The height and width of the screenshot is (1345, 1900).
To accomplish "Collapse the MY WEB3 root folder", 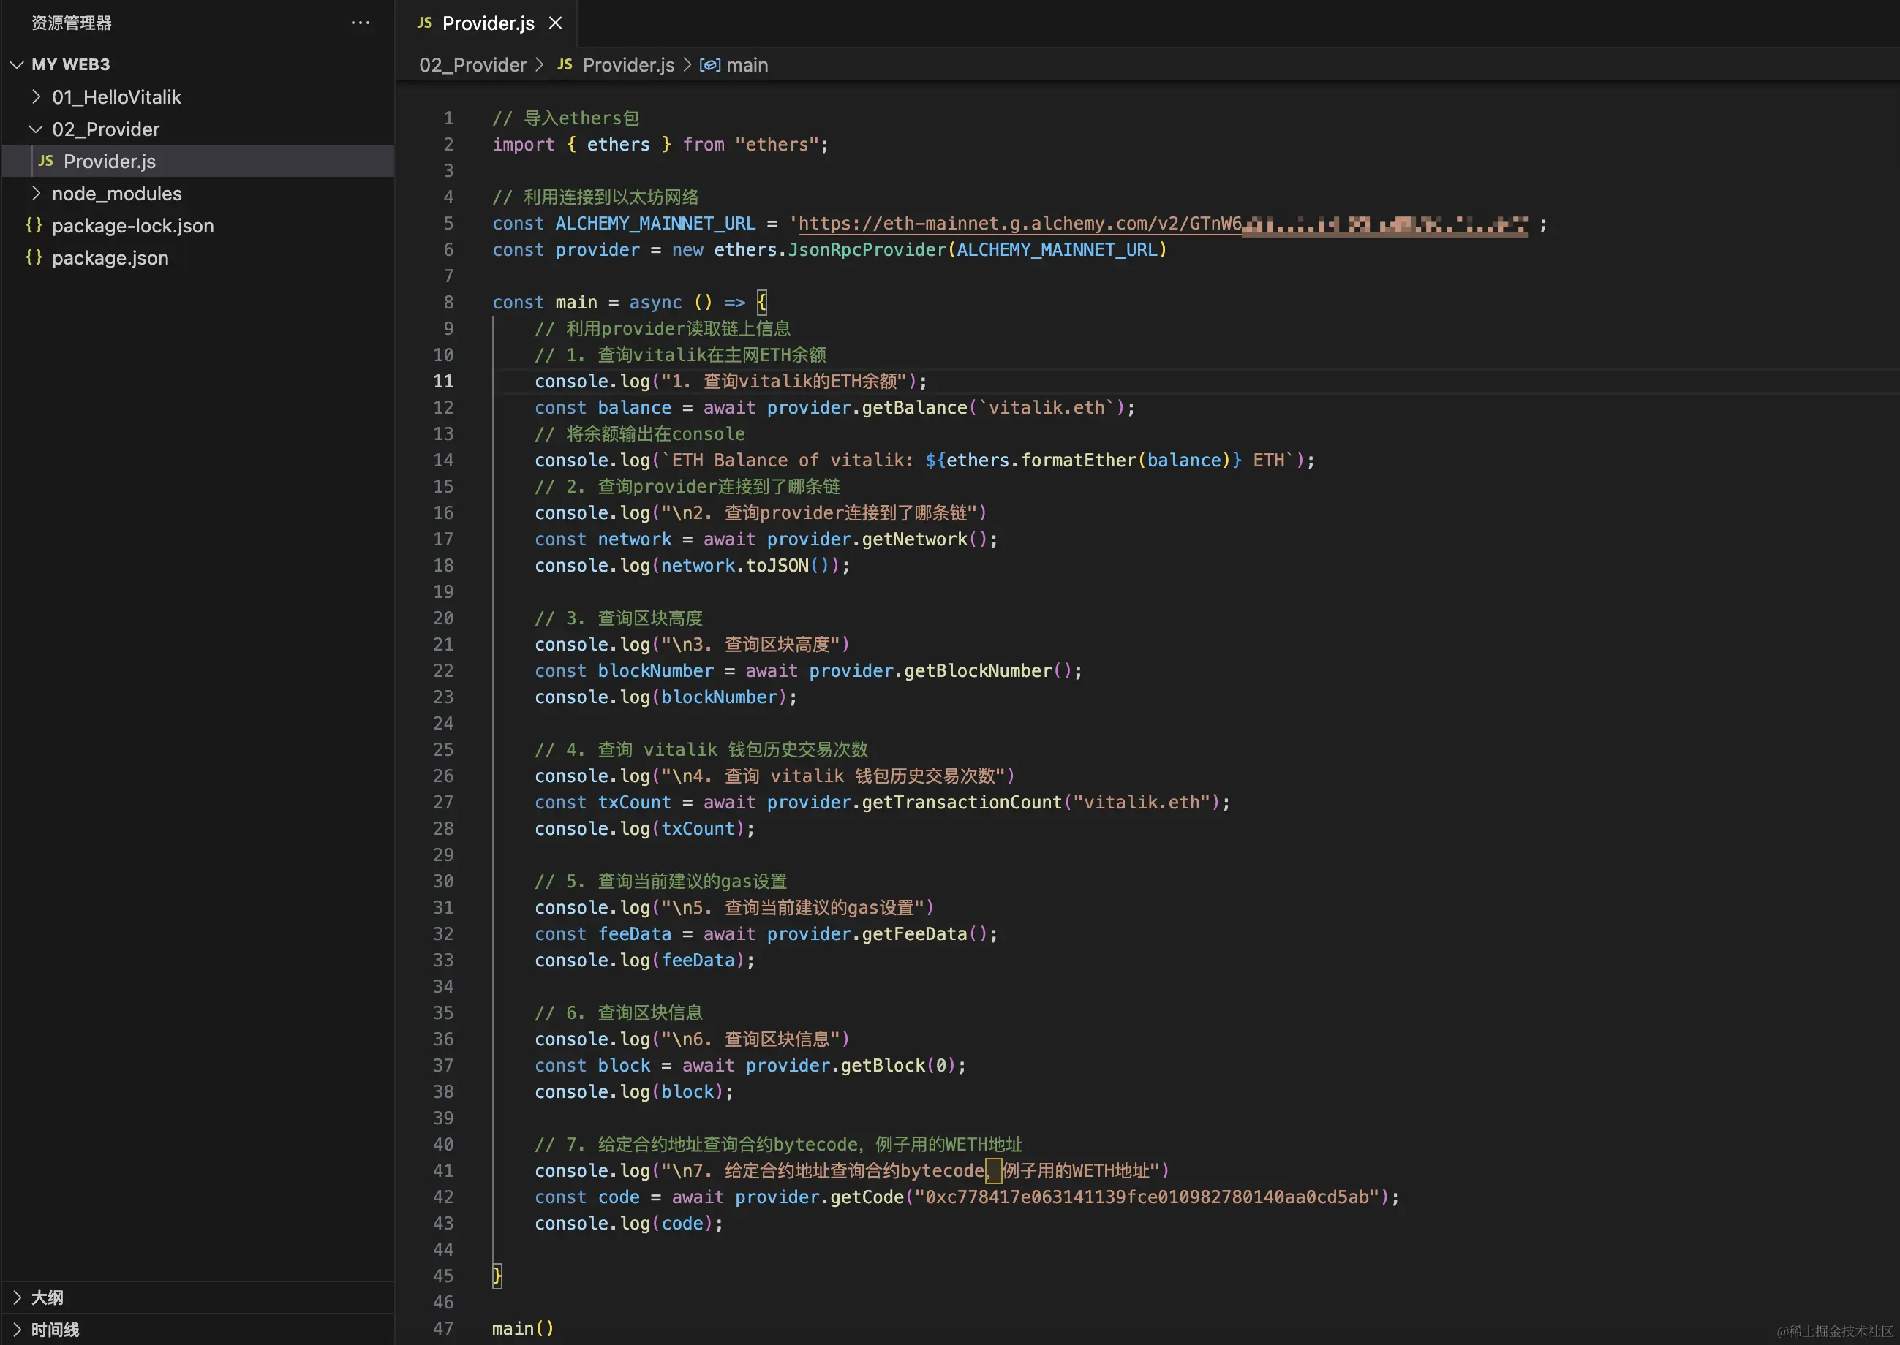I will [x=17, y=64].
